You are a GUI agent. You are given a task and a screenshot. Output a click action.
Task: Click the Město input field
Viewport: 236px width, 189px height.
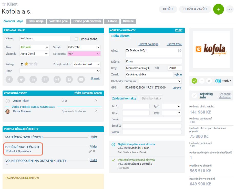coord(153,61)
